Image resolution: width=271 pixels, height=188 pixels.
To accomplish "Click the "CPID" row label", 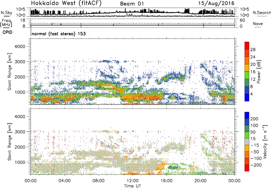I will pyautogui.click(x=7, y=32).
